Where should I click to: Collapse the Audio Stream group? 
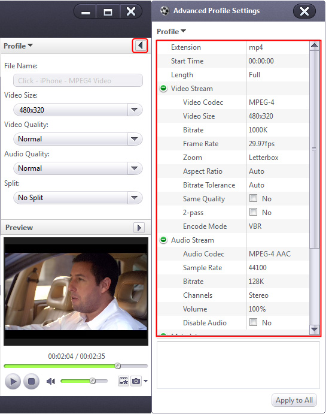point(163,240)
